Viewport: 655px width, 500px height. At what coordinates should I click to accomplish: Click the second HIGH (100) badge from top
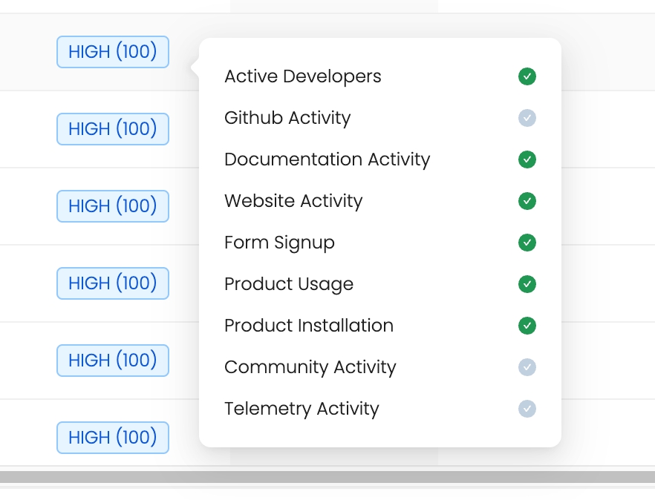(x=113, y=129)
